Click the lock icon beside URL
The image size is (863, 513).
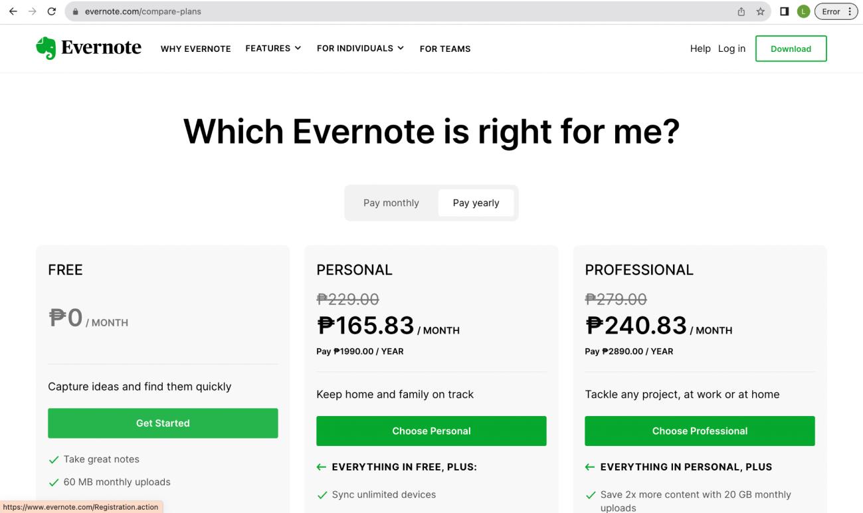click(76, 11)
